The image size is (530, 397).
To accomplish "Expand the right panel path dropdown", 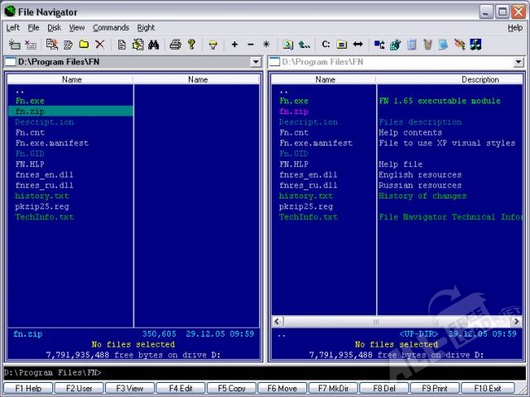I will pos(518,62).
